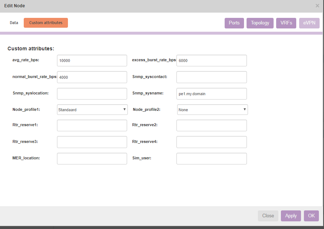Expand the Node_profile2 dropdown

click(x=212, y=109)
